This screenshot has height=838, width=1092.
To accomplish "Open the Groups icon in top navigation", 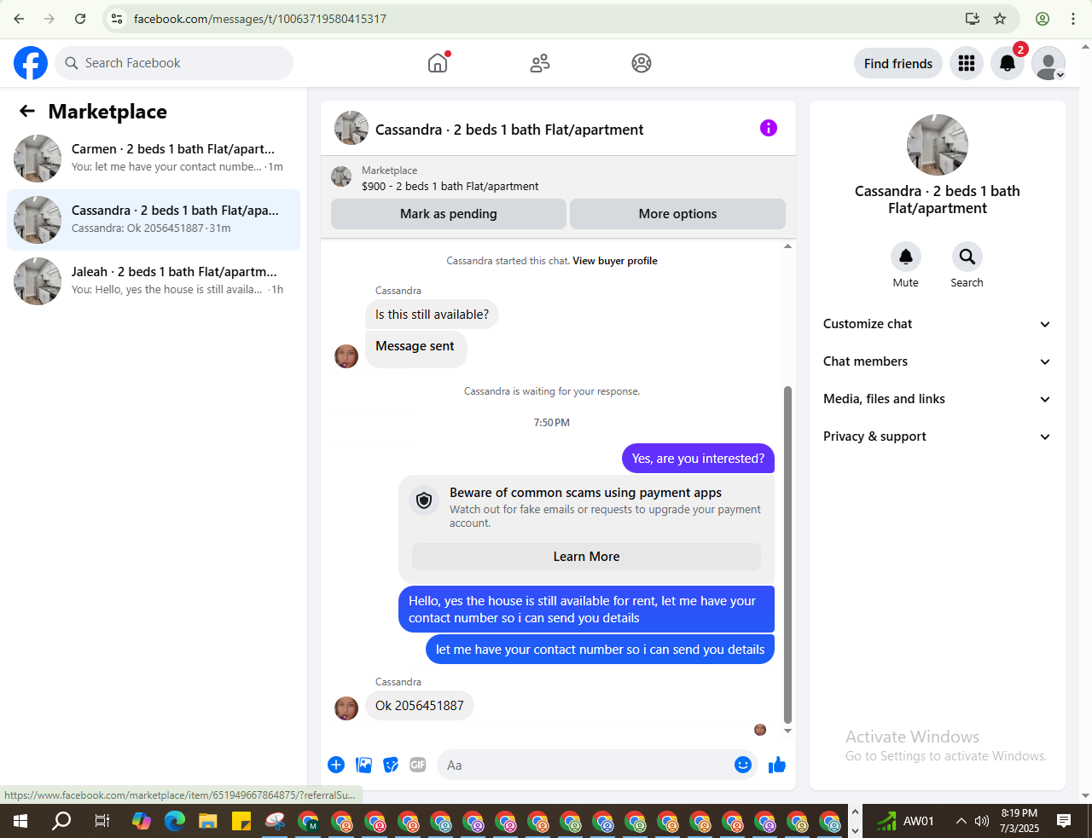I will (x=642, y=63).
